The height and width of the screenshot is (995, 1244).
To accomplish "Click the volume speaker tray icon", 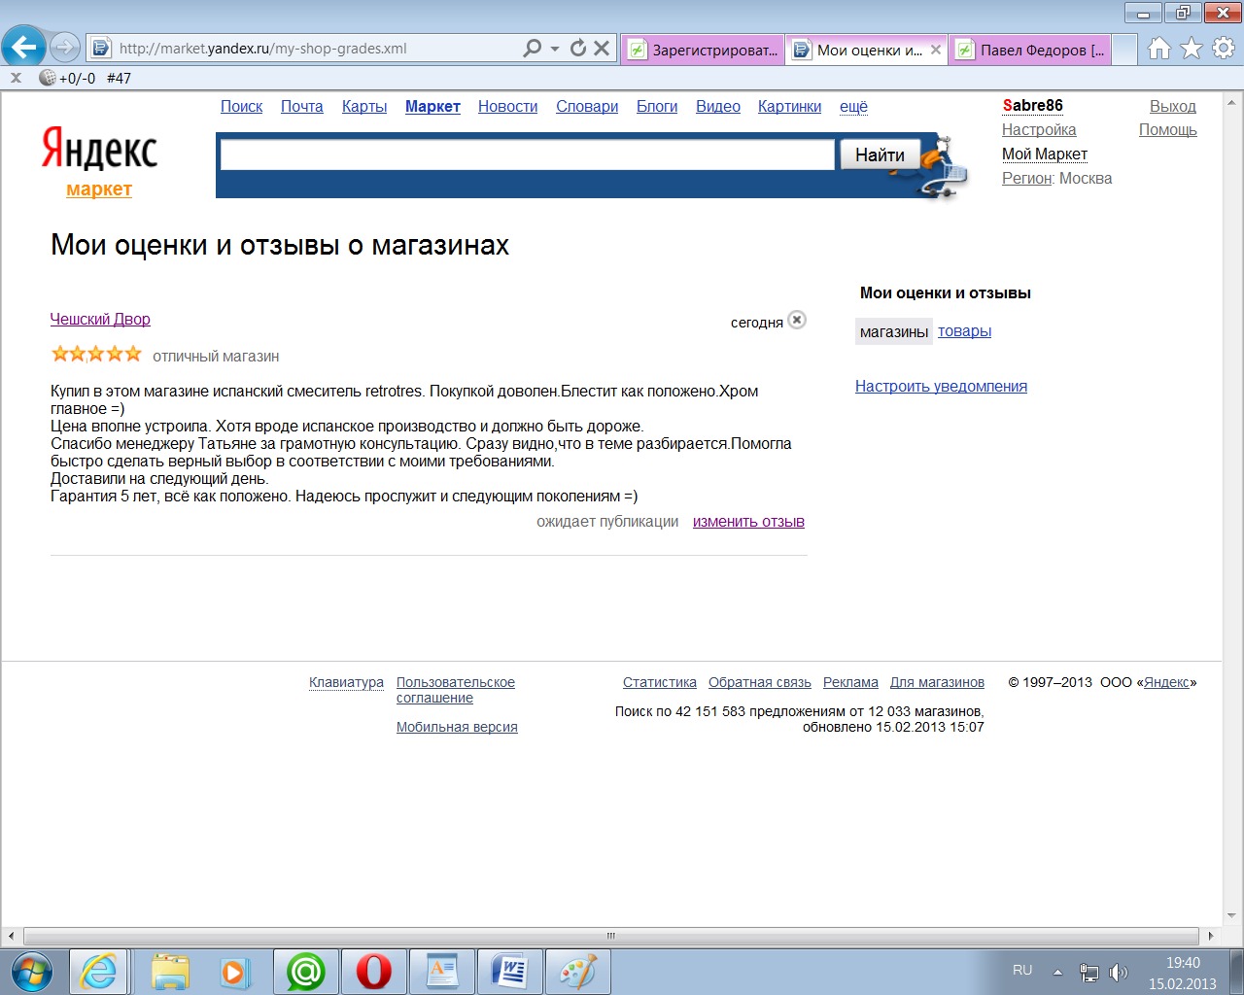I will tap(1119, 972).
